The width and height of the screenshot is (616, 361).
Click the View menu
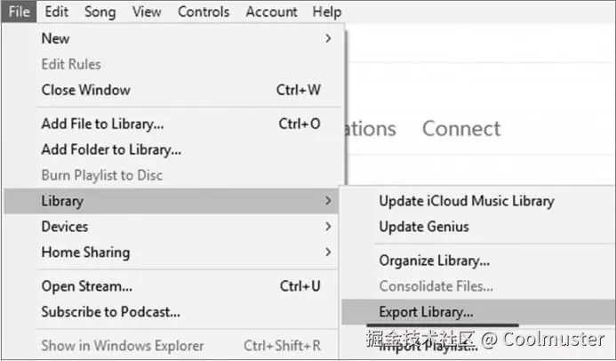[x=146, y=12]
